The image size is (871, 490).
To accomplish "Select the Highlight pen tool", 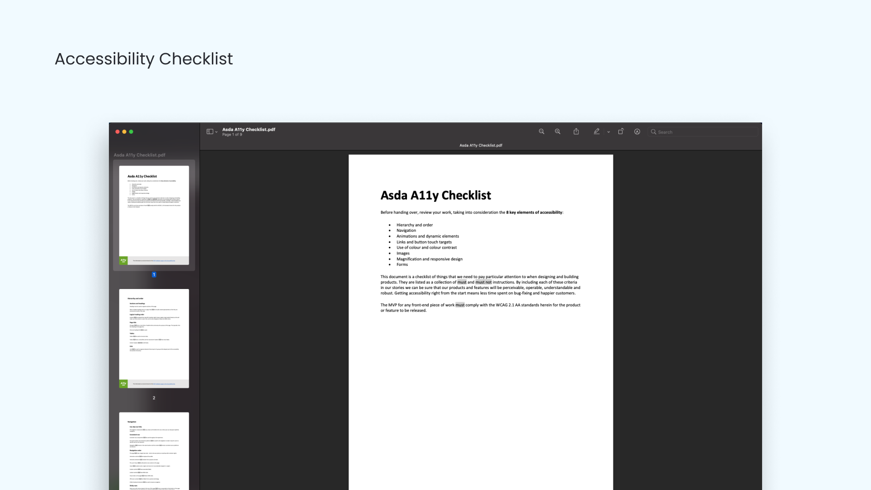I will pyautogui.click(x=597, y=132).
